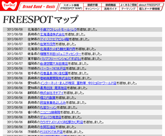Viewport: 165px width, 136px height.
Task: Select the 接続手順 menu item
Action: tap(92, 5)
